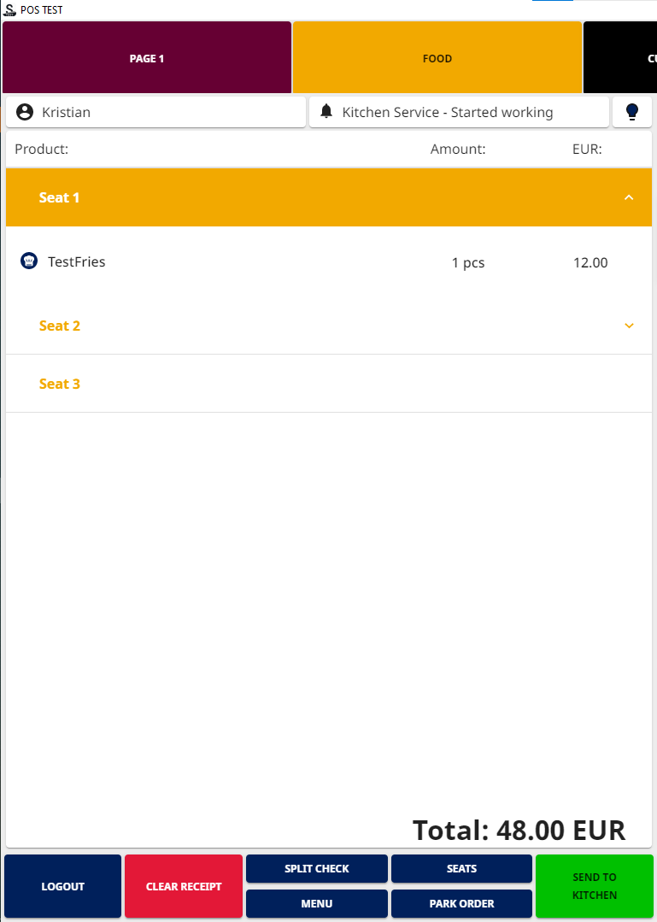Click PARK ORDER to hold the order
Screen dimensions: 657x922
(461, 903)
